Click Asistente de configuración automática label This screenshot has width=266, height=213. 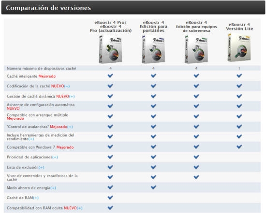[41, 107]
